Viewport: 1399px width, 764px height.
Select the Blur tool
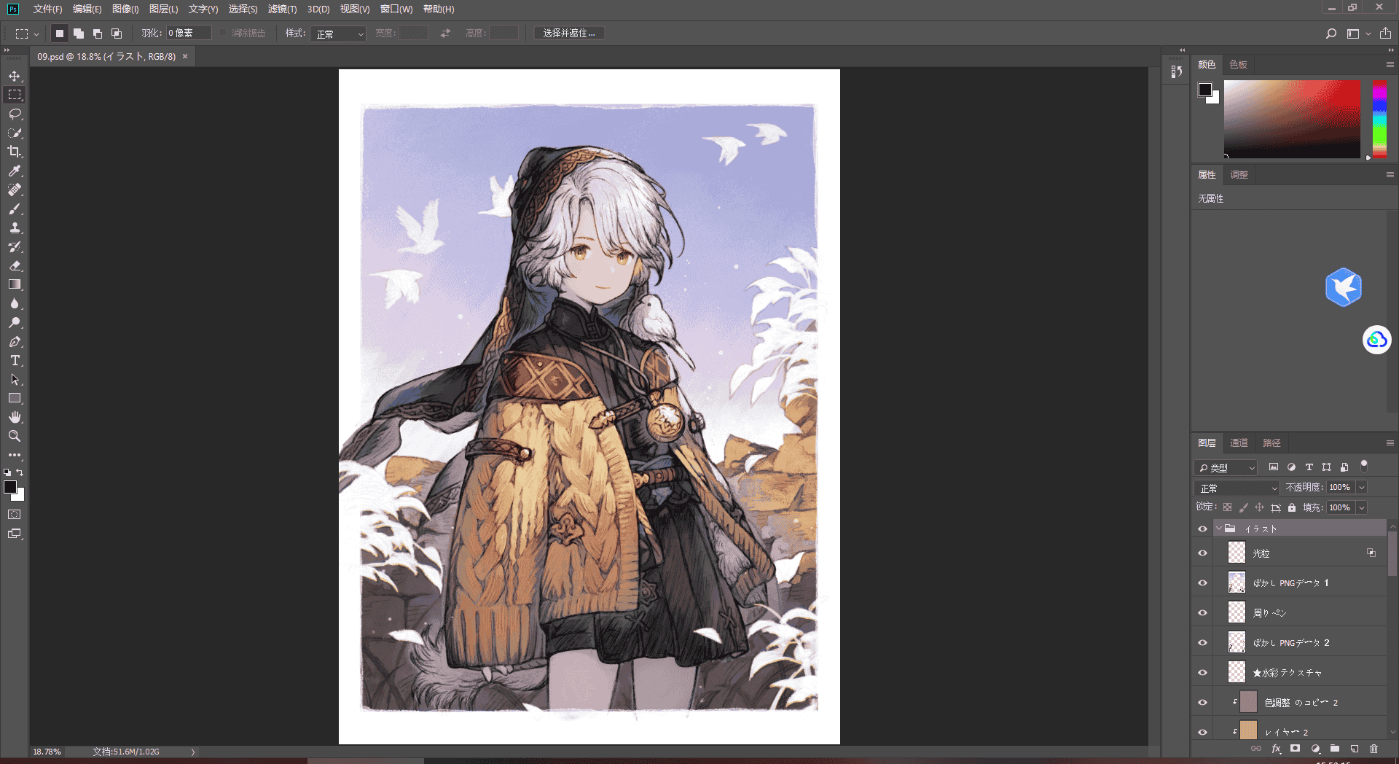(15, 303)
